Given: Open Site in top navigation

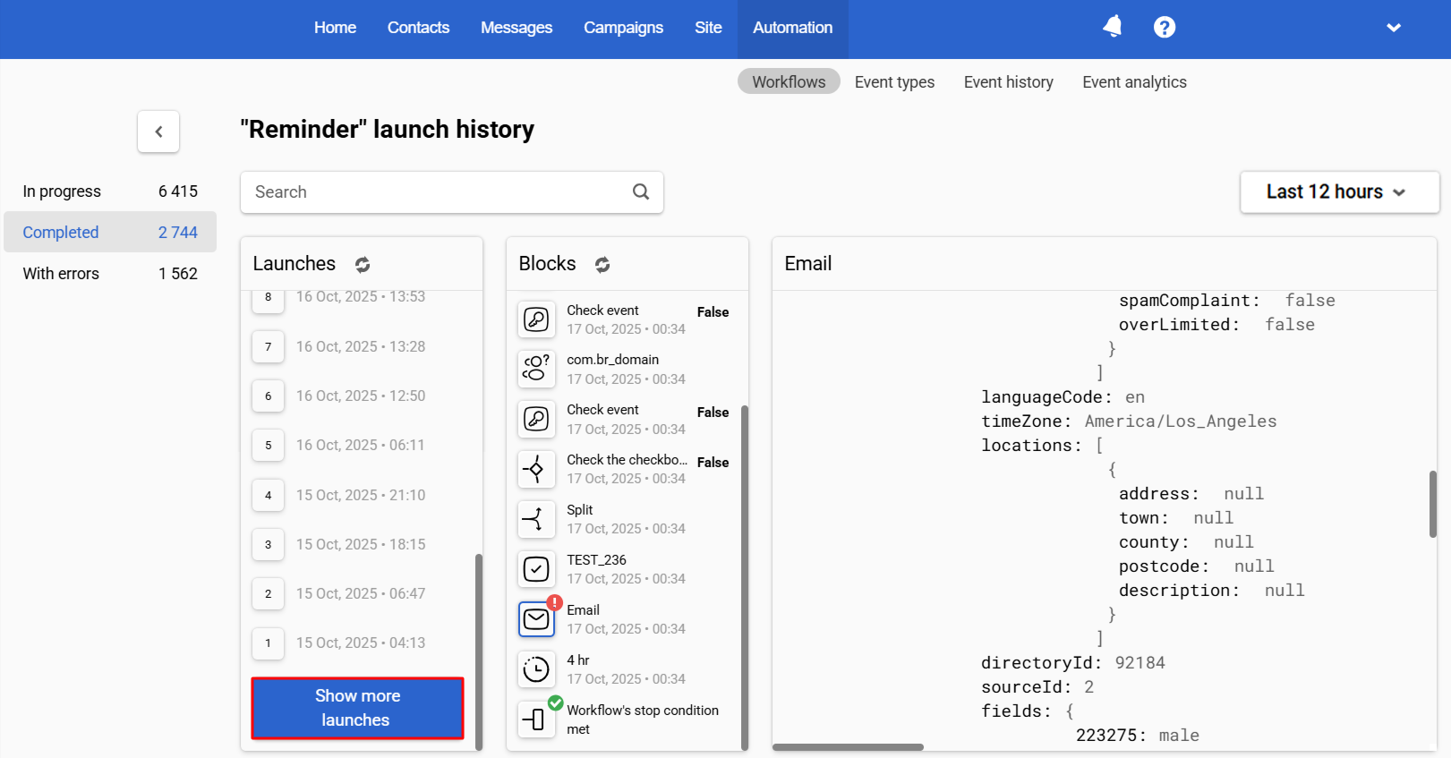Looking at the screenshot, I should pos(708,28).
